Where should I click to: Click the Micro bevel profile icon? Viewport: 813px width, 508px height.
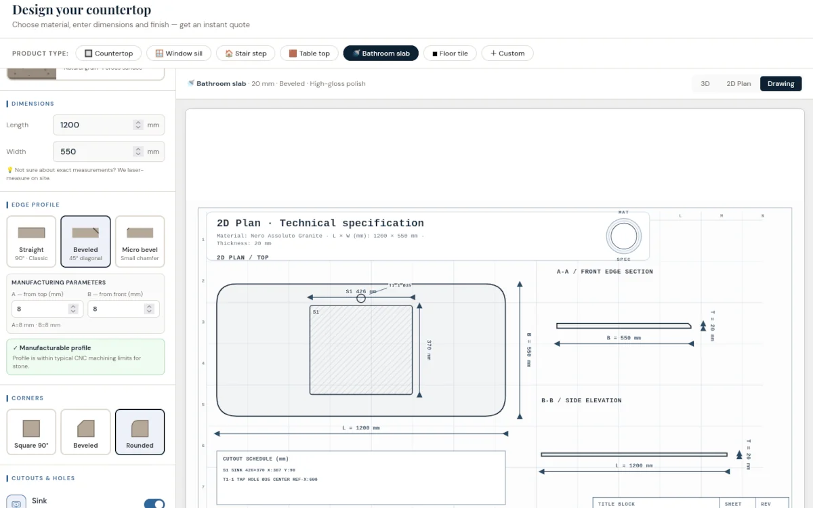[140, 233]
